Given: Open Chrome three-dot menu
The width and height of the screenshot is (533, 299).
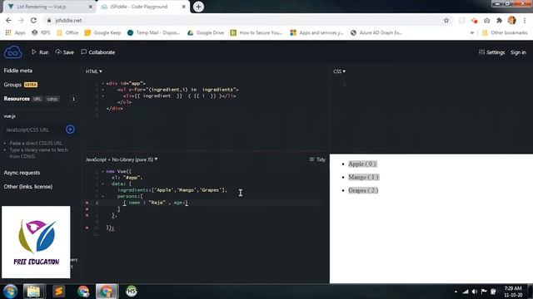Looking at the screenshot, I should click(x=525, y=21).
